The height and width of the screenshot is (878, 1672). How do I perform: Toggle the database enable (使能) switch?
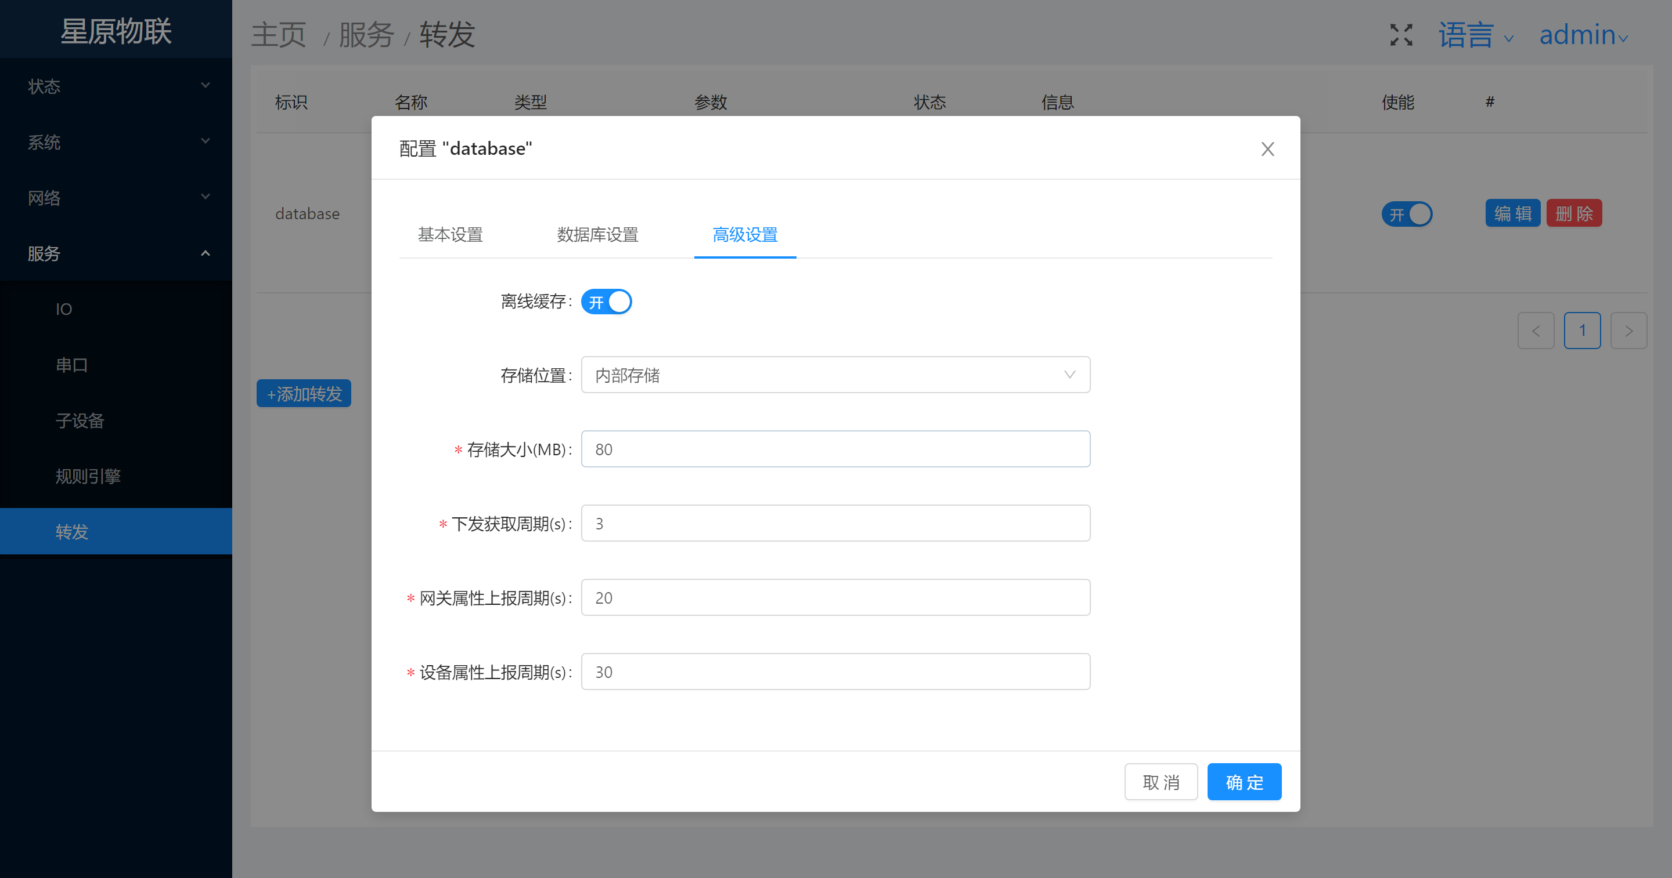tap(1406, 214)
